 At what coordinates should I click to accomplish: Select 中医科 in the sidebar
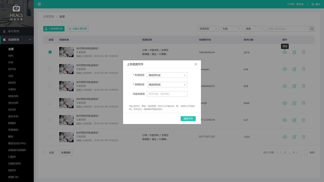12,89
